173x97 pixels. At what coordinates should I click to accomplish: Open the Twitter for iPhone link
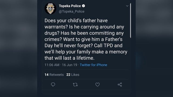[94, 65]
